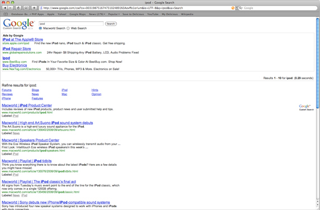Click iPod label under iPod tidbits result

[x=16, y=175]
